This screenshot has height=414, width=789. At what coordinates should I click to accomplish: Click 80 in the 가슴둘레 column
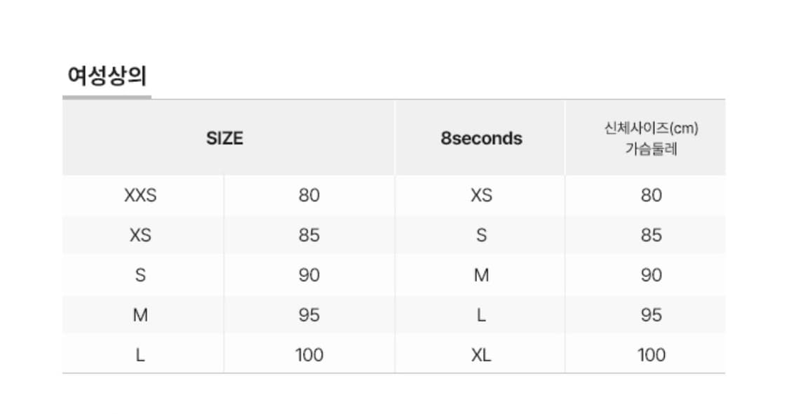coord(651,195)
